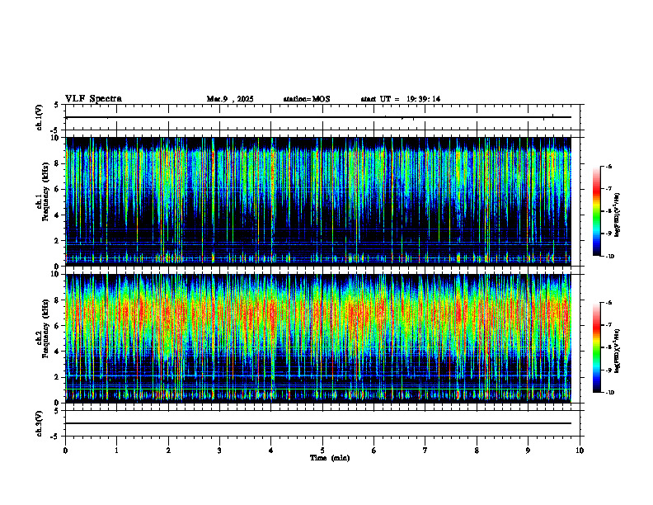
Task: Click the "ch.1(V)" axis label
Action: point(40,117)
